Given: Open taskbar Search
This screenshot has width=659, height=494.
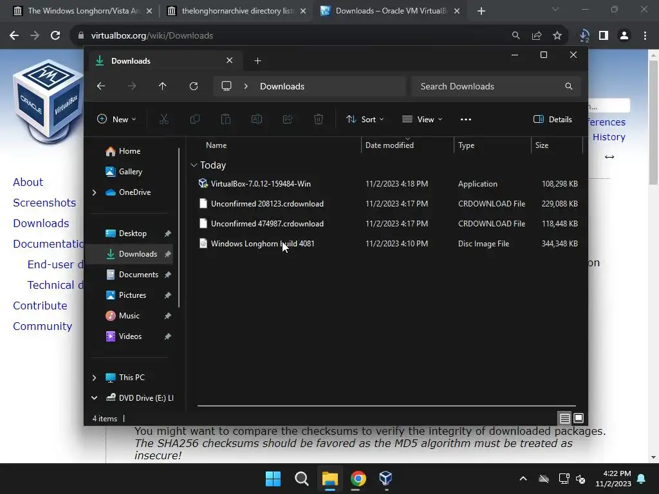Looking at the screenshot, I should (301, 478).
